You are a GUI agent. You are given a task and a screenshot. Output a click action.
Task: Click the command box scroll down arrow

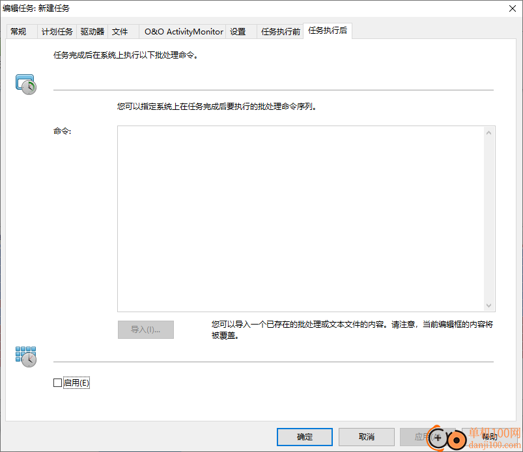[489, 306]
